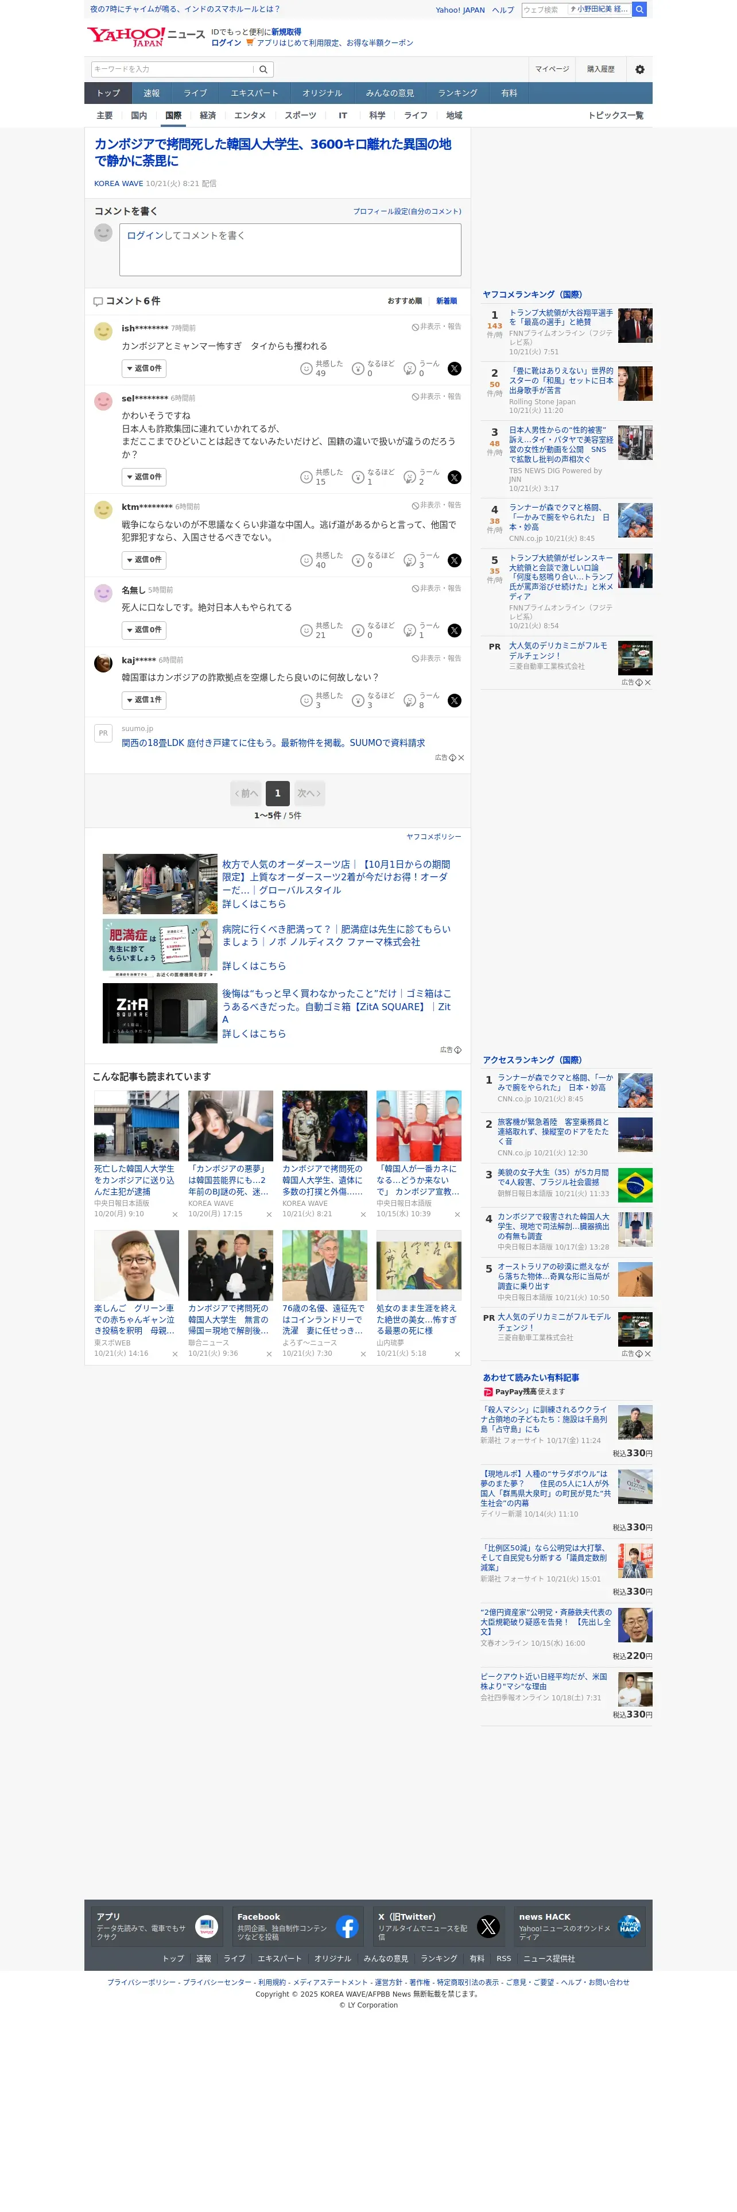Image resolution: width=737 pixels, height=2212 pixels.
Task: Click the ish******** user avatar
Action: (103, 331)
